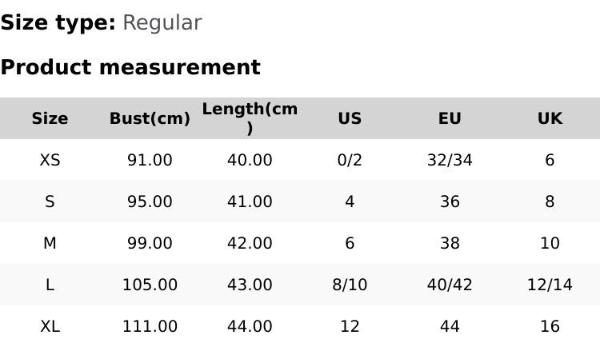Select the UK column header
The height and width of the screenshot is (347, 600).
pos(550,118)
